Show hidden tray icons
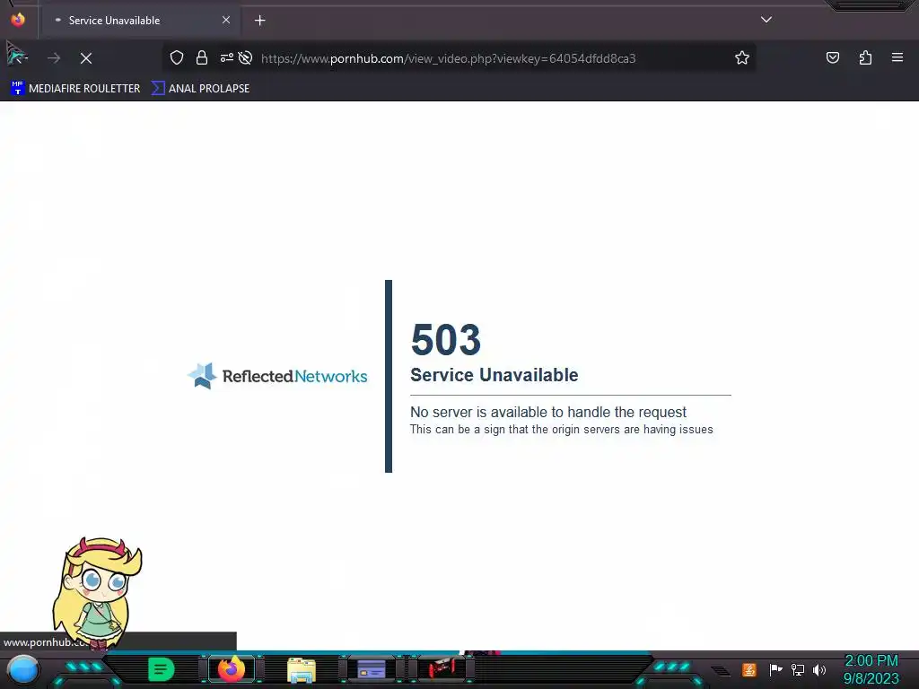Viewport: 919px width, 689px height. tap(721, 671)
